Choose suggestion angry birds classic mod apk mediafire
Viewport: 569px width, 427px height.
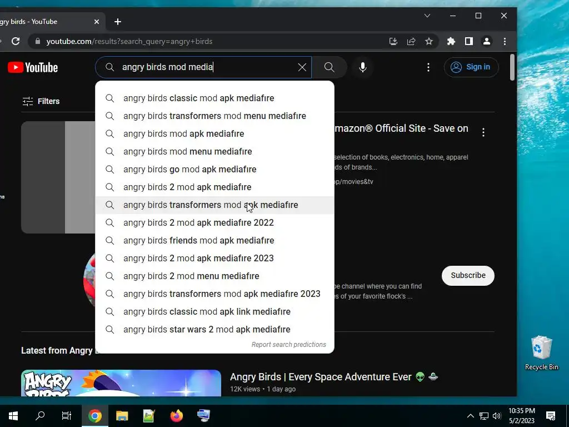coord(214,98)
